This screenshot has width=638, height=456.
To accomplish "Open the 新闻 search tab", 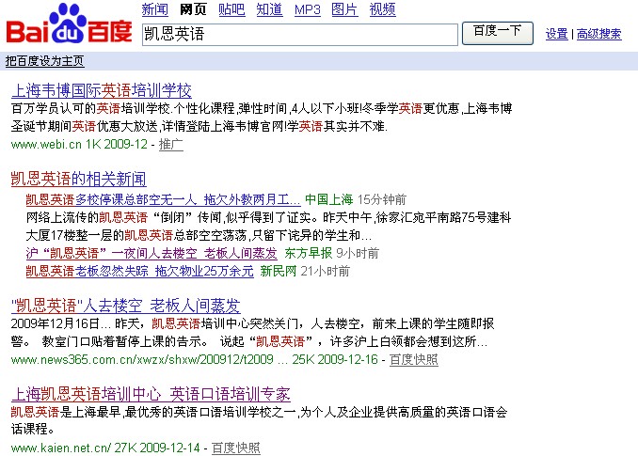I will point(155,9).
